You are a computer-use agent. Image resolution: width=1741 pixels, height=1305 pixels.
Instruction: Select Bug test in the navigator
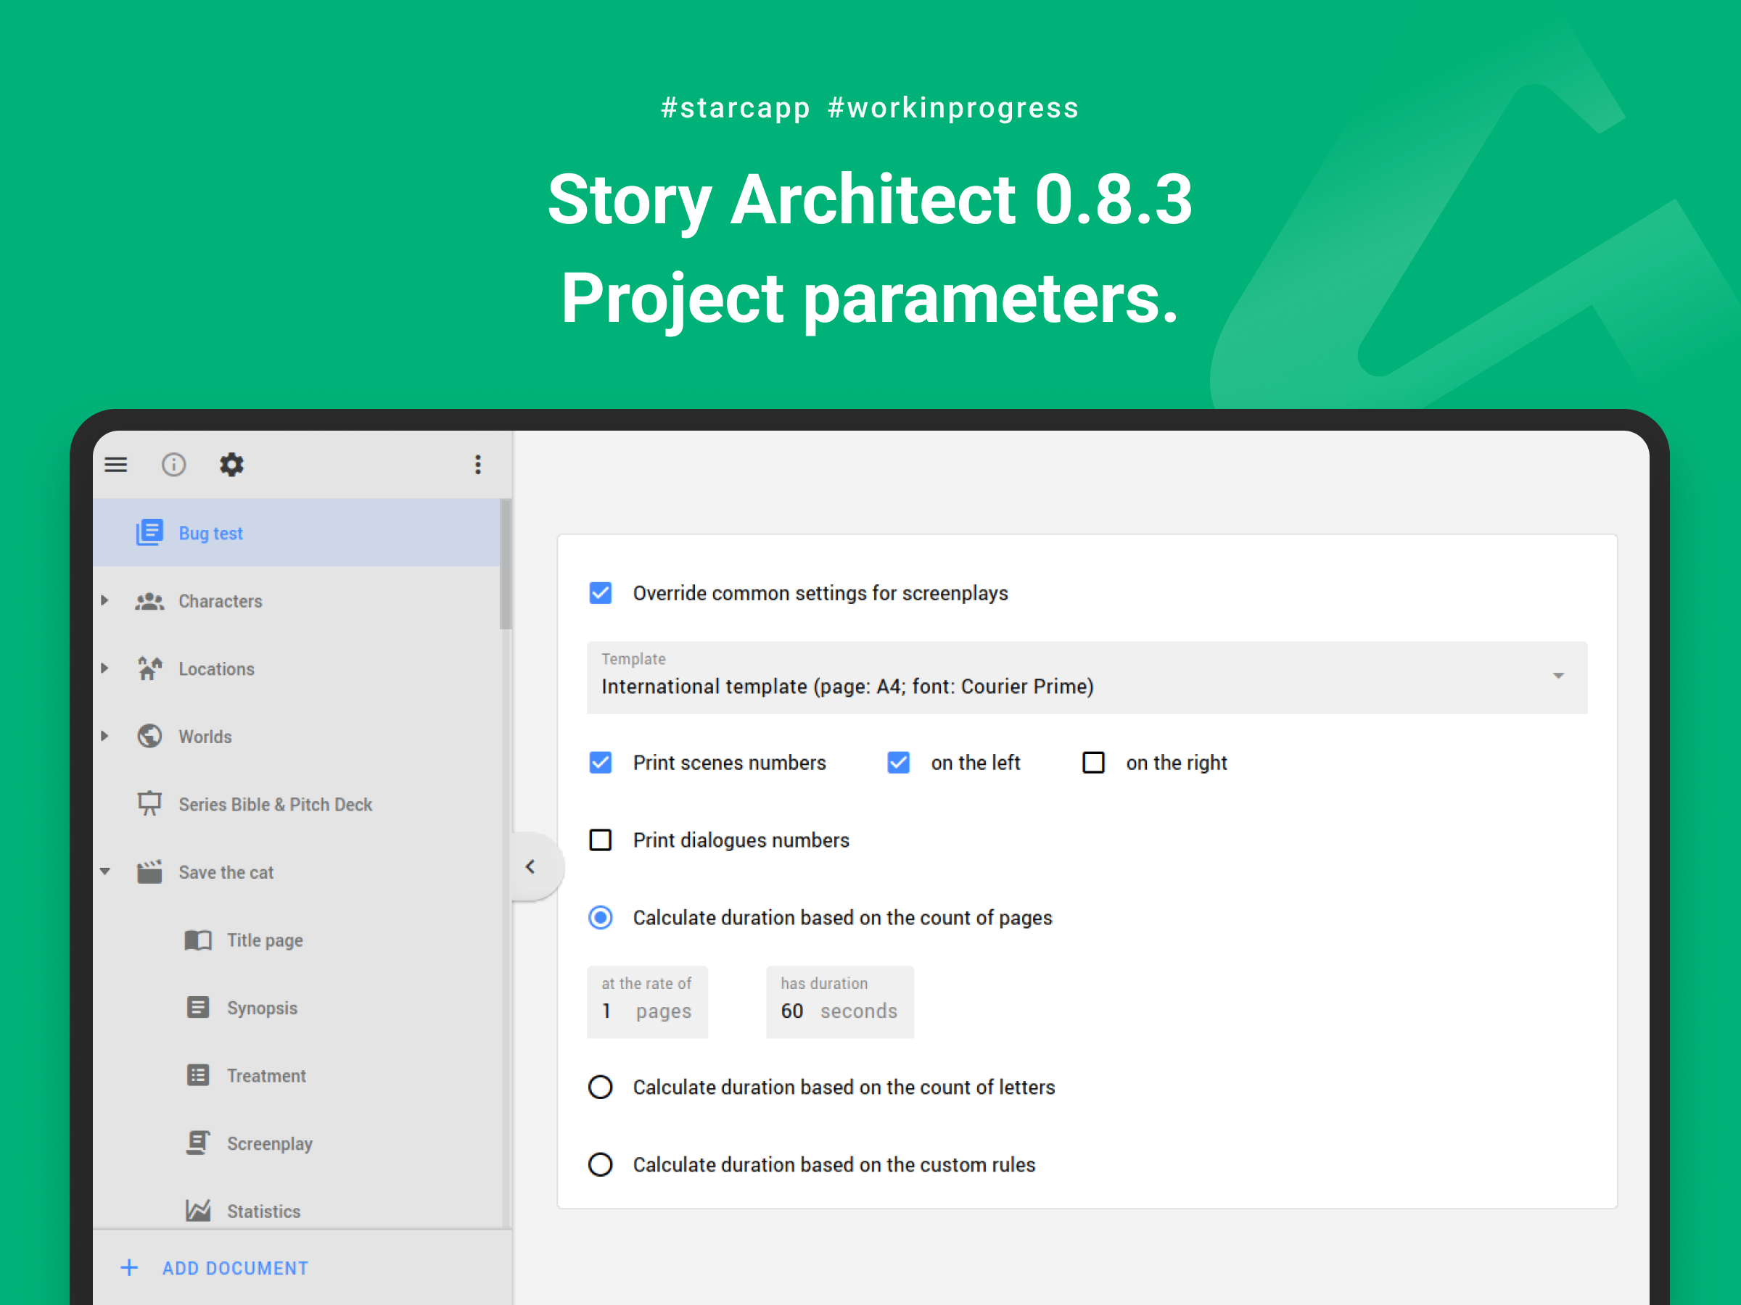click(296, 533)
